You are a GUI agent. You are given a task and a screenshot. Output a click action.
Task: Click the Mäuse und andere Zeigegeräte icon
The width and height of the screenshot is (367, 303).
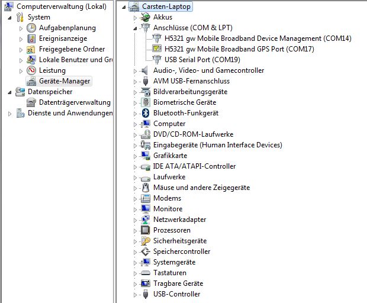[146, 188]
